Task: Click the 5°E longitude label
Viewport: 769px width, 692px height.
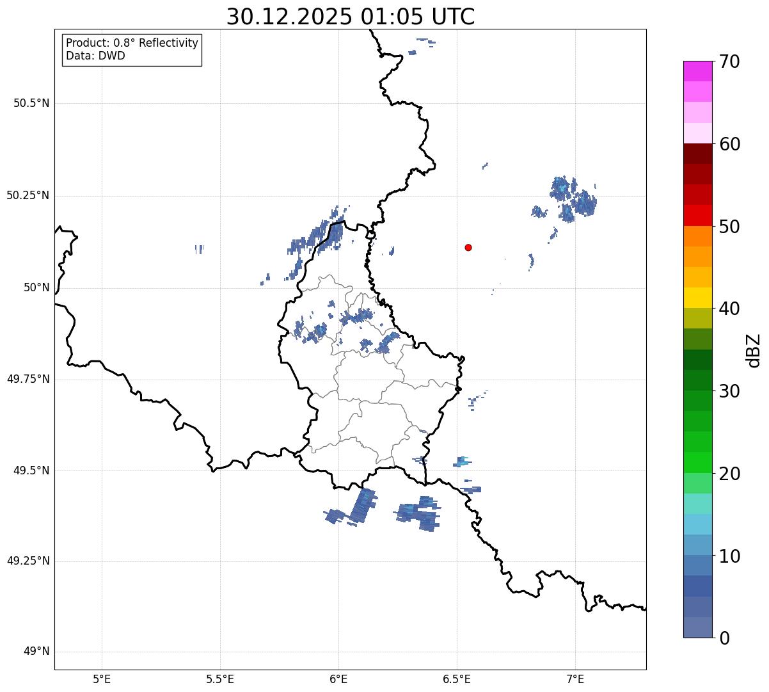Action: click(x=102, y=679)
